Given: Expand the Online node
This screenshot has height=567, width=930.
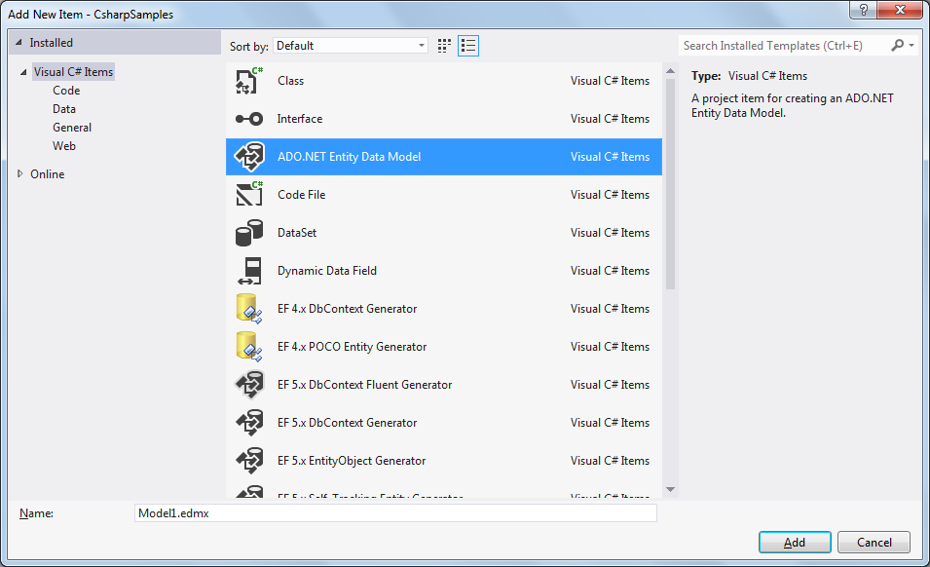Looking at the screenshot, I should click(20, 173).
